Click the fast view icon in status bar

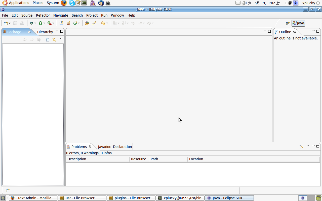coord(8,190)
